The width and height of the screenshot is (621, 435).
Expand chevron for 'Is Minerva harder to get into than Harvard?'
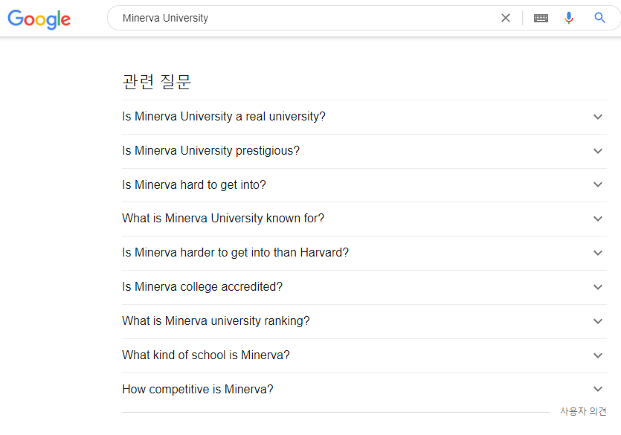tap(598, 253)
